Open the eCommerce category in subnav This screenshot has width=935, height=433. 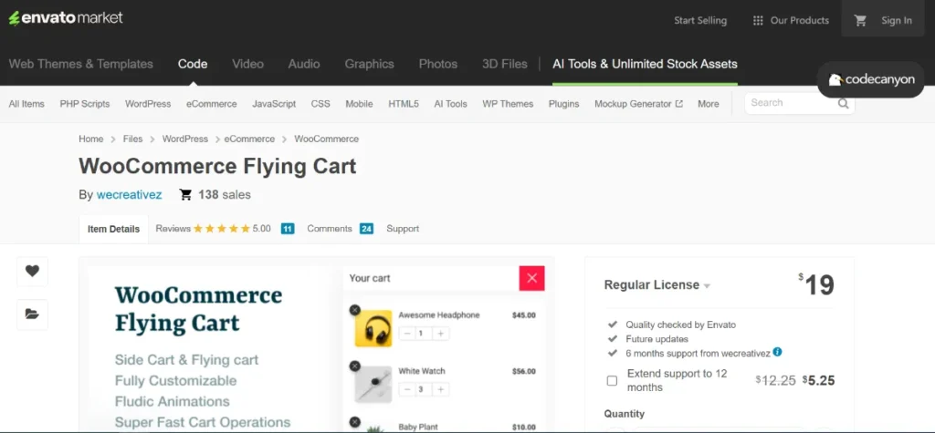[x=211, y=104]
